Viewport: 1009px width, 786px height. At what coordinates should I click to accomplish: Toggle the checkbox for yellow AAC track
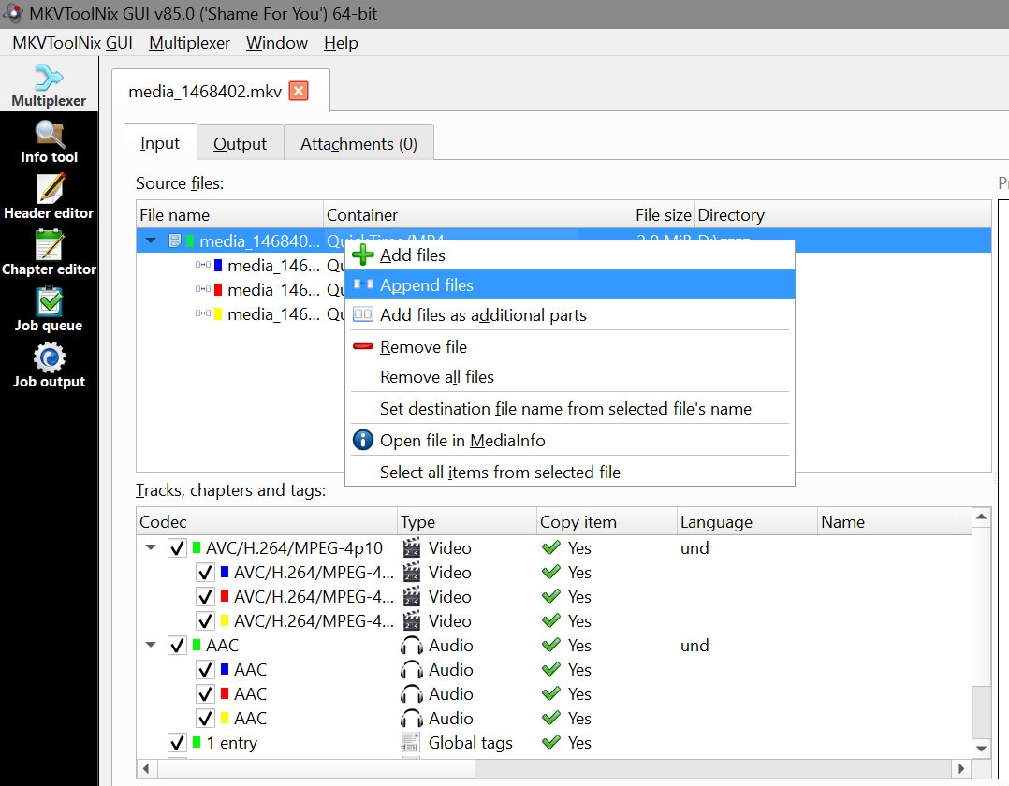(205, 719)
